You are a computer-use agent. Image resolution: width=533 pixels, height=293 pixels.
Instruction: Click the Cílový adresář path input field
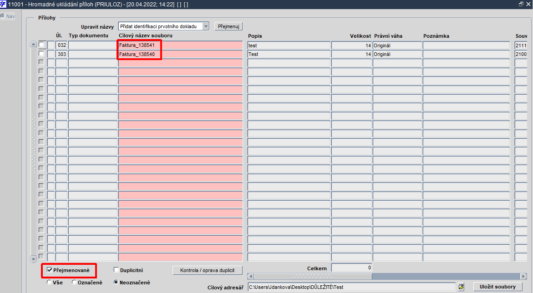[351, 287]
